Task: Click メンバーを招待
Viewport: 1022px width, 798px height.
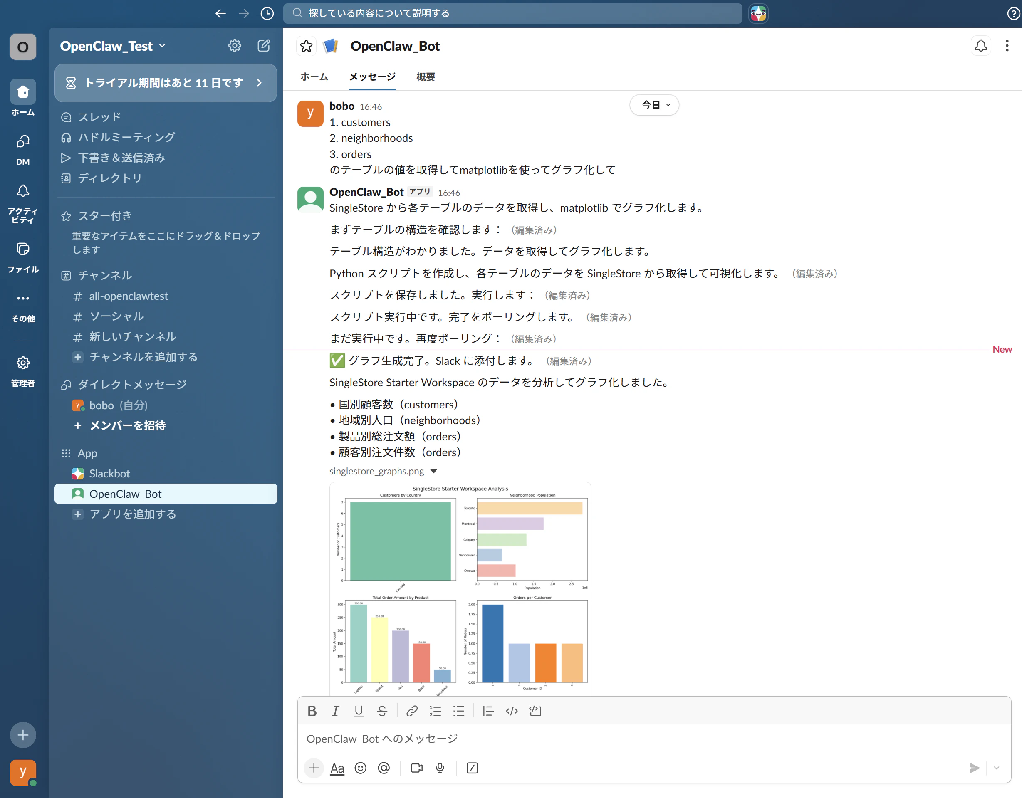Action: pyautogui.click(x=166, y=425)
